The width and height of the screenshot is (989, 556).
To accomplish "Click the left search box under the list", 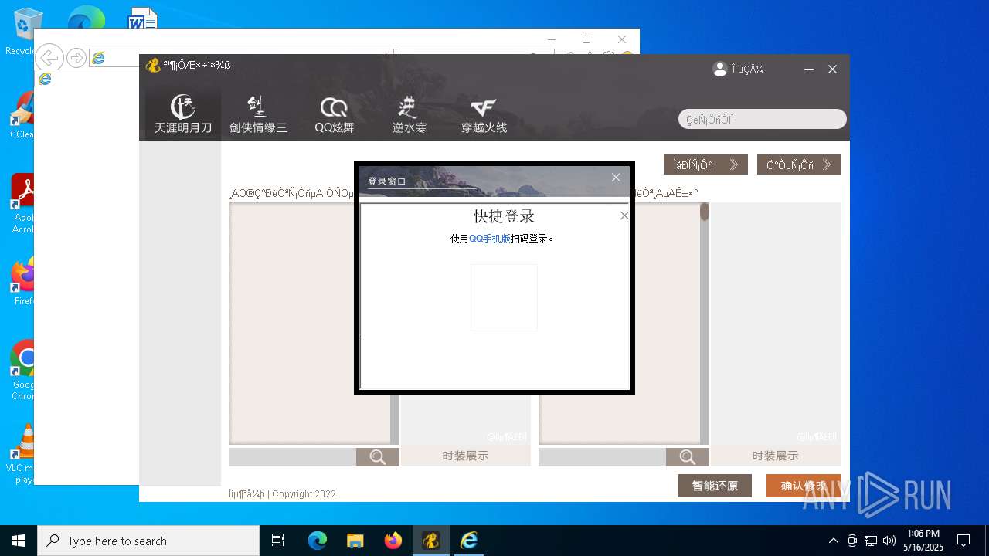I will (x=292, y=457).
